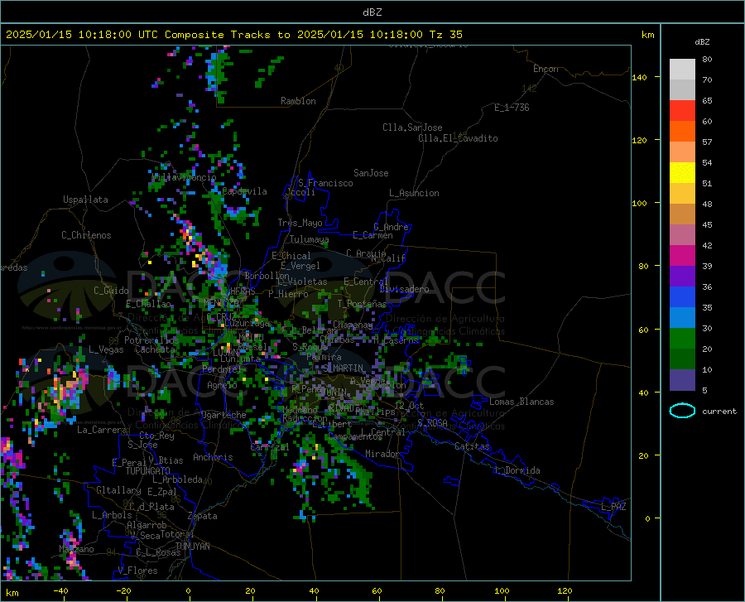The image size is (745, 602).
Task: Click the L_PAZ map label
Action: click(613, 507)
